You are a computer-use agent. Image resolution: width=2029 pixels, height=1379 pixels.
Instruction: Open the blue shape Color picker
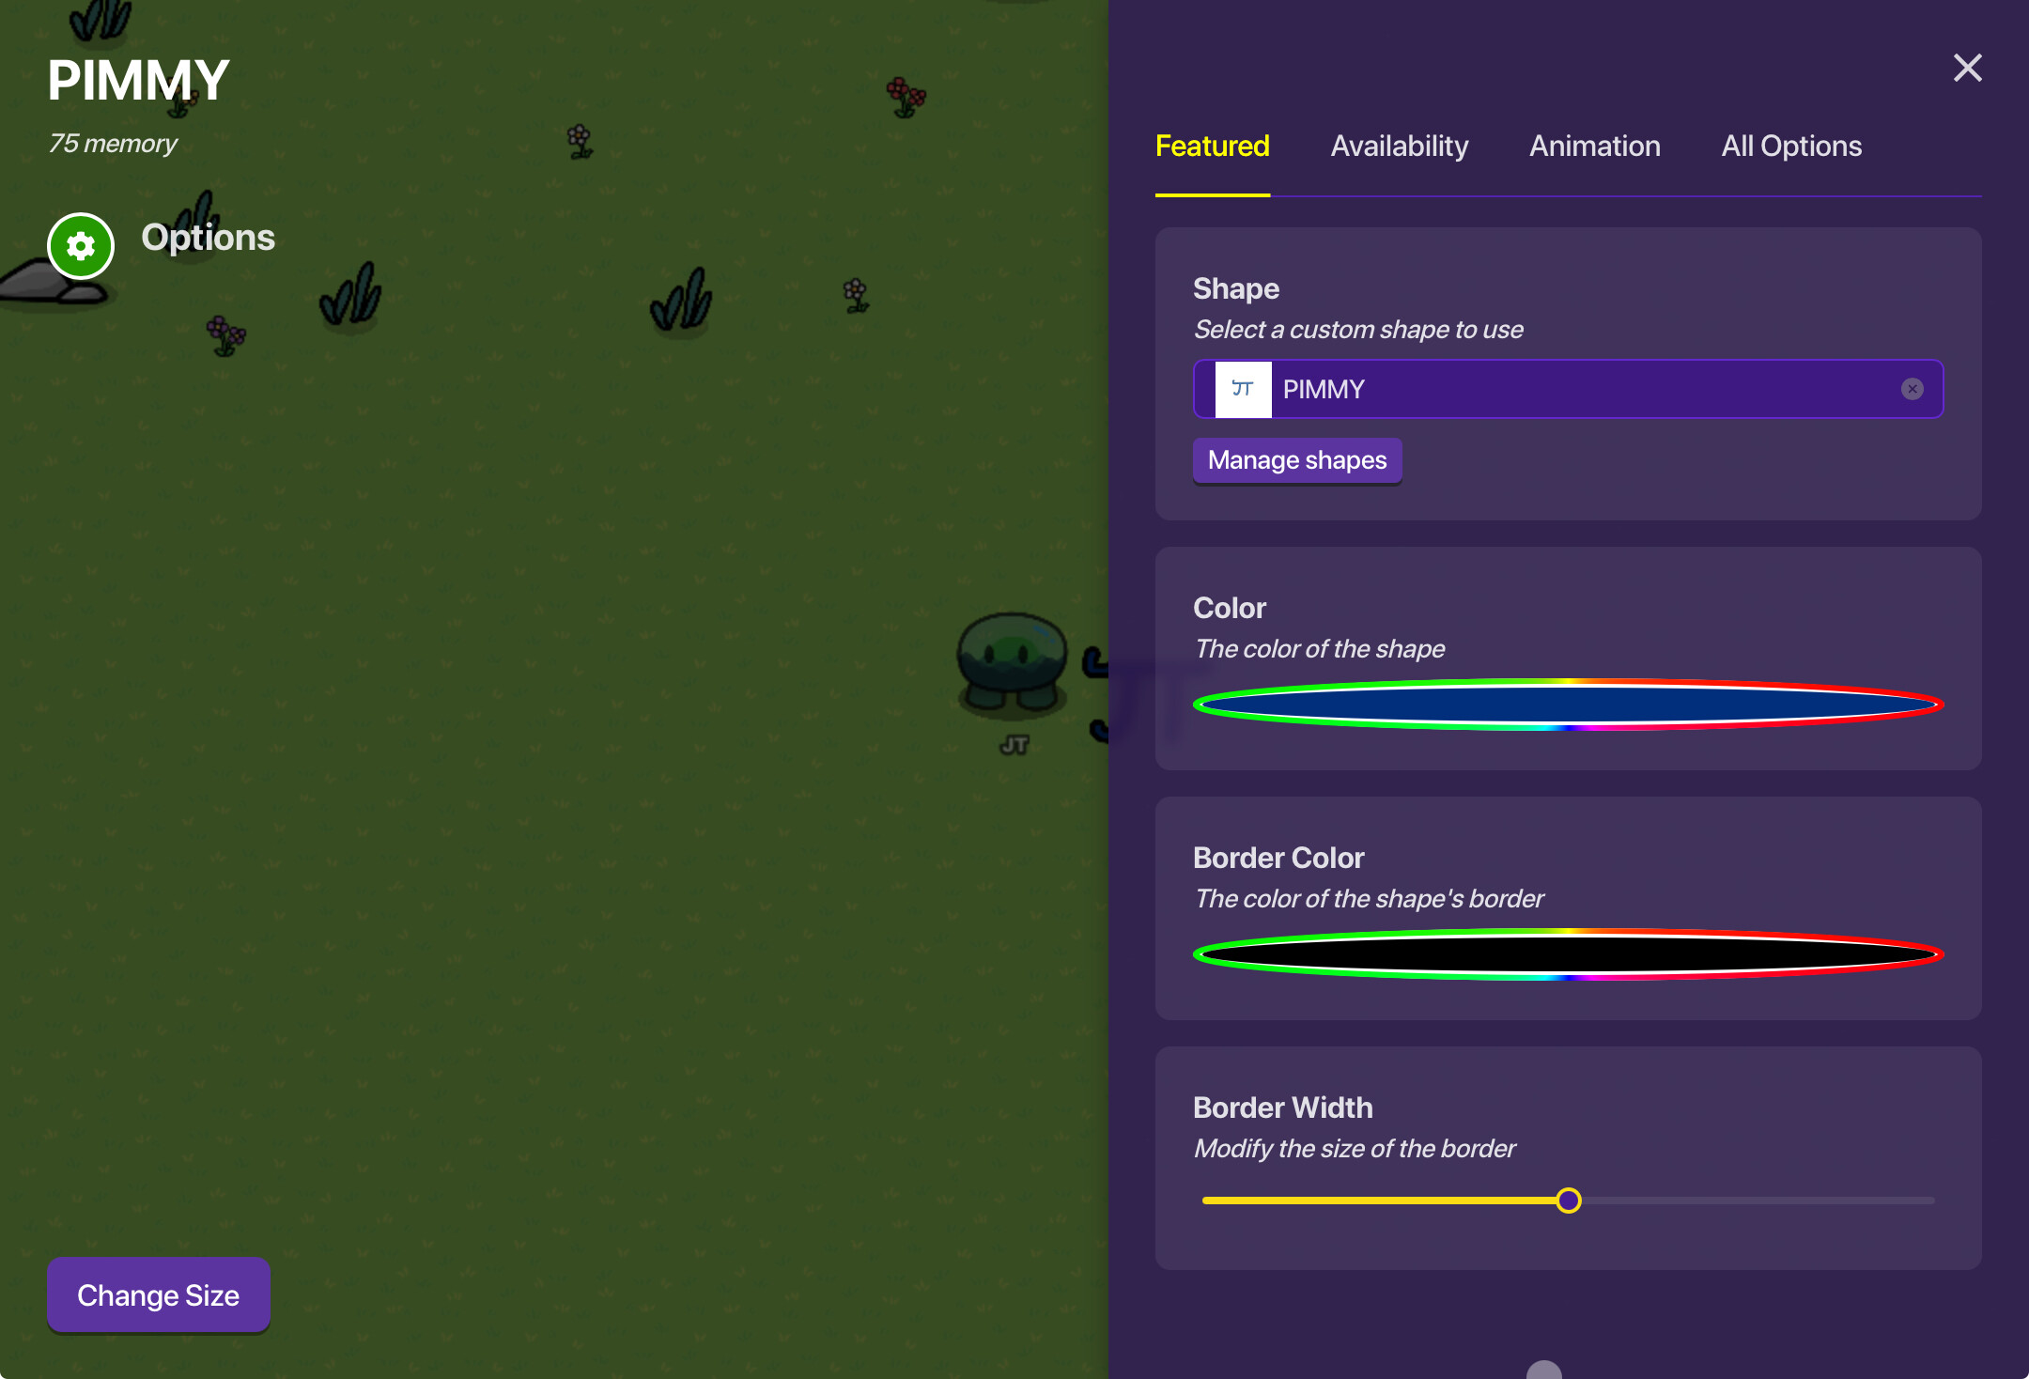click(1567, 705)
